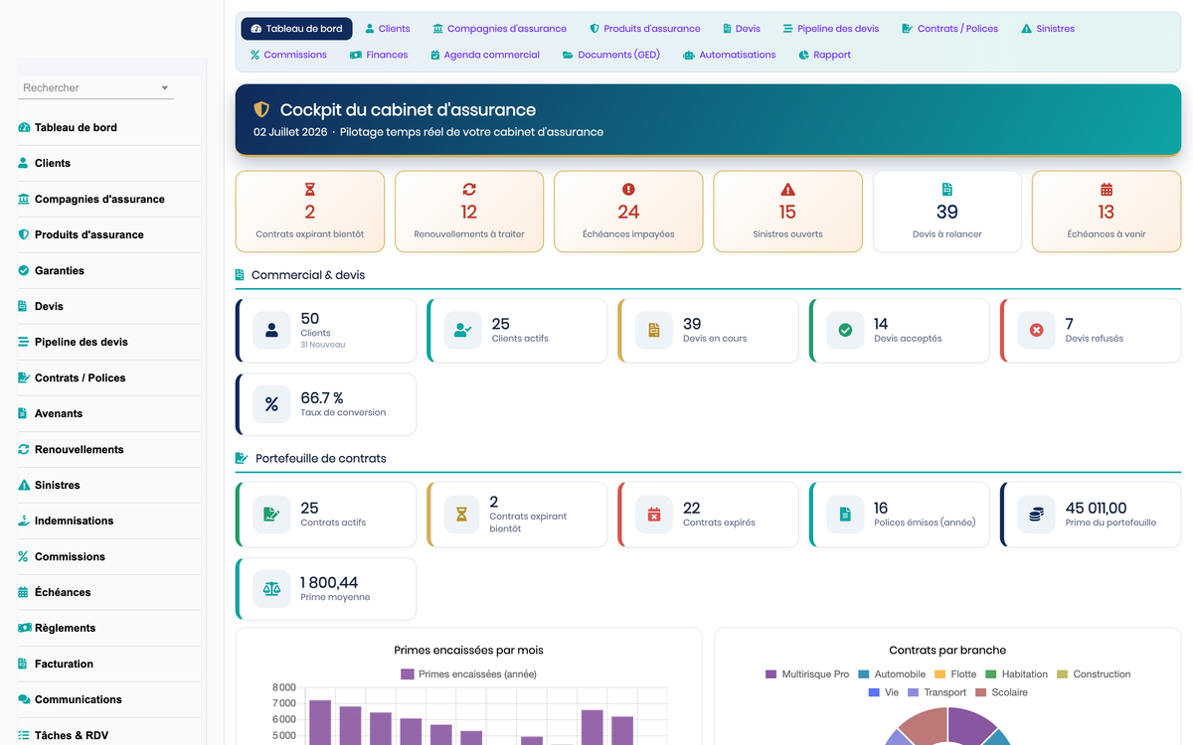Viewport: 1193px width, 745px height.
Task: Click the Automobile legend color swatch
Action: 863,673
